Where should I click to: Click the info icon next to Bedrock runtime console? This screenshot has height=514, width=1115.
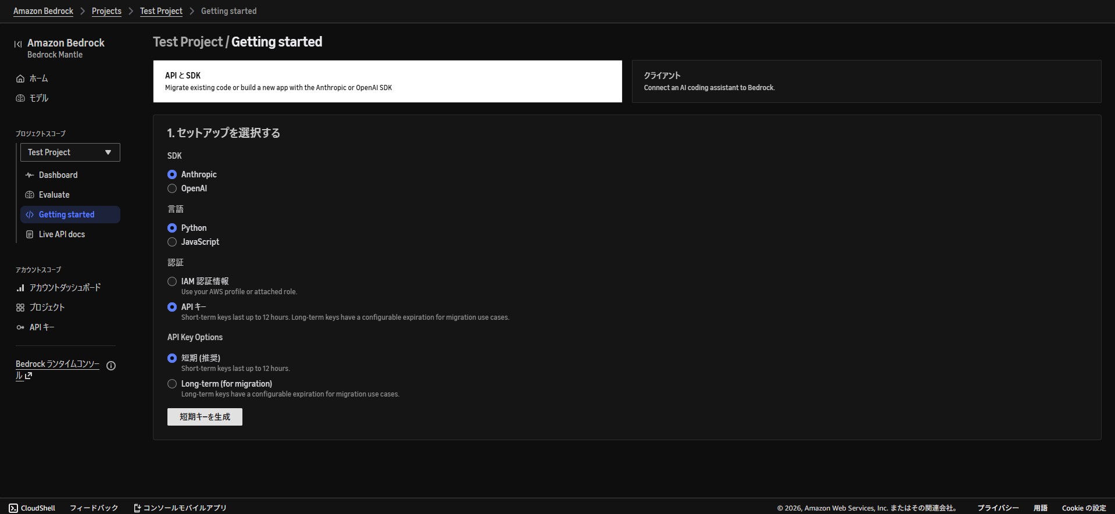(x=111, y=366)
